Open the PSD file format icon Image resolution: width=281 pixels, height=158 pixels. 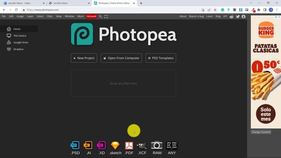click(x=75, y=145)
